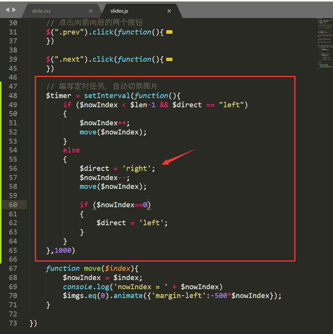Click line number 60 in the gutter
This screenshot has height=334, width=333.
[x=13, y=205]
